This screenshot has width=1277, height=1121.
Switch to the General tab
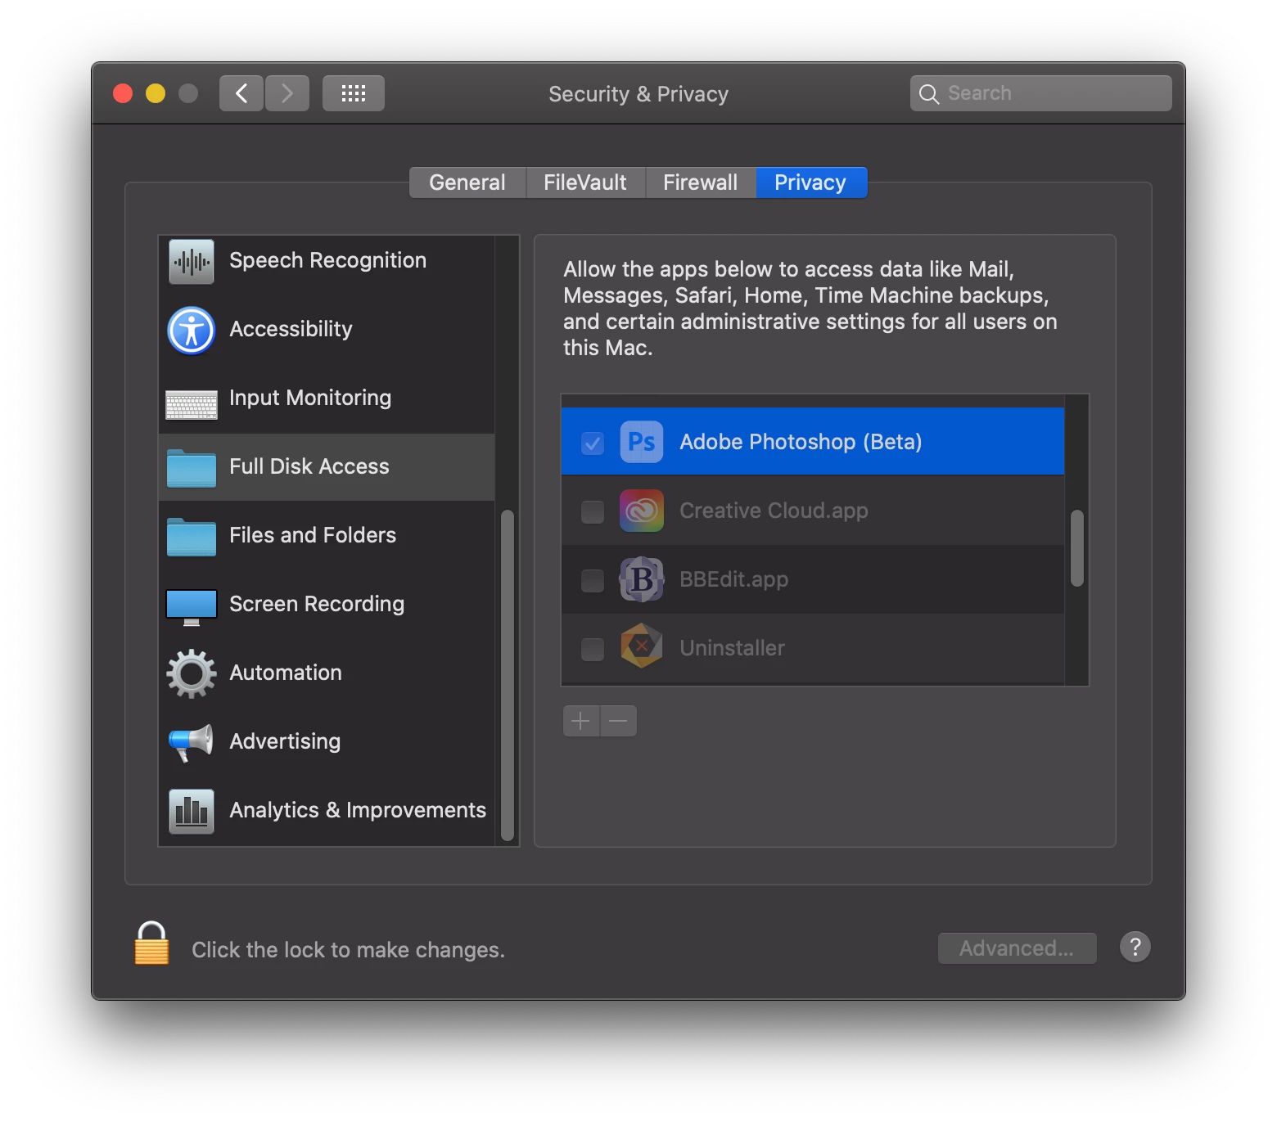click(467, 182)
